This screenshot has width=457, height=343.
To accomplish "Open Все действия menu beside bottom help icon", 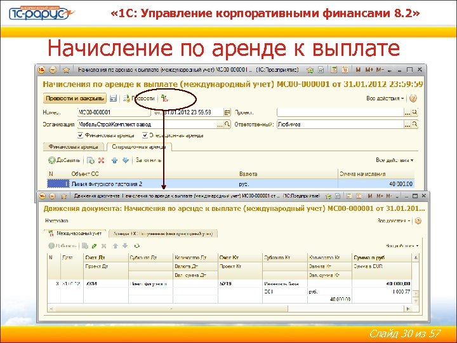I will [x=394, y=221].
